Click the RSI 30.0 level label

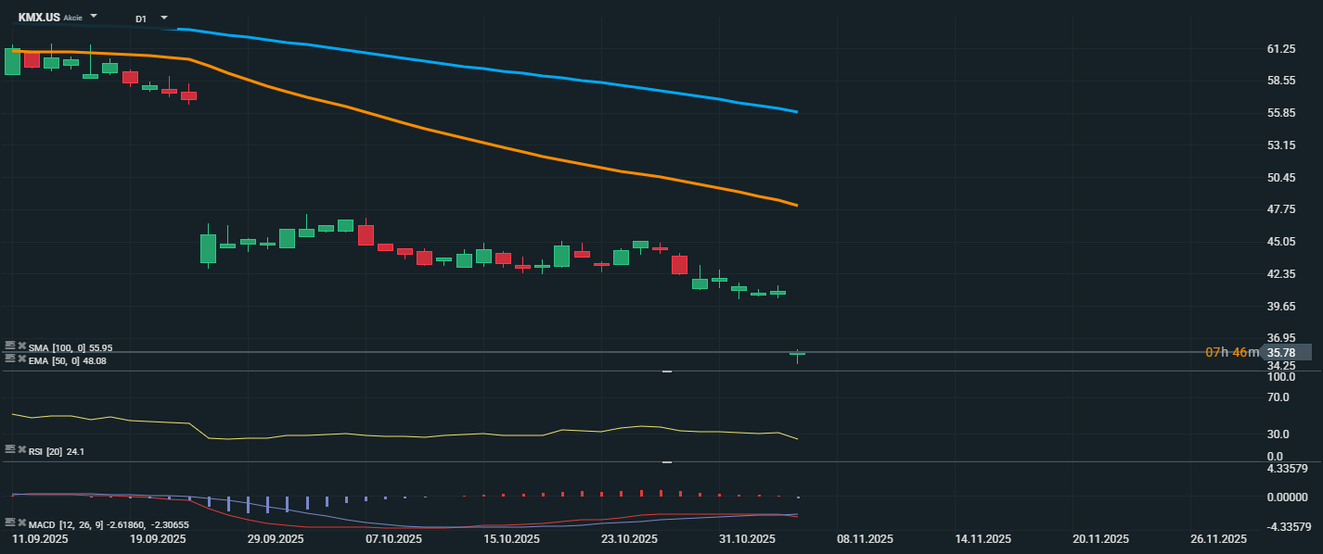pyautogui.click(x=1278, y=434)
